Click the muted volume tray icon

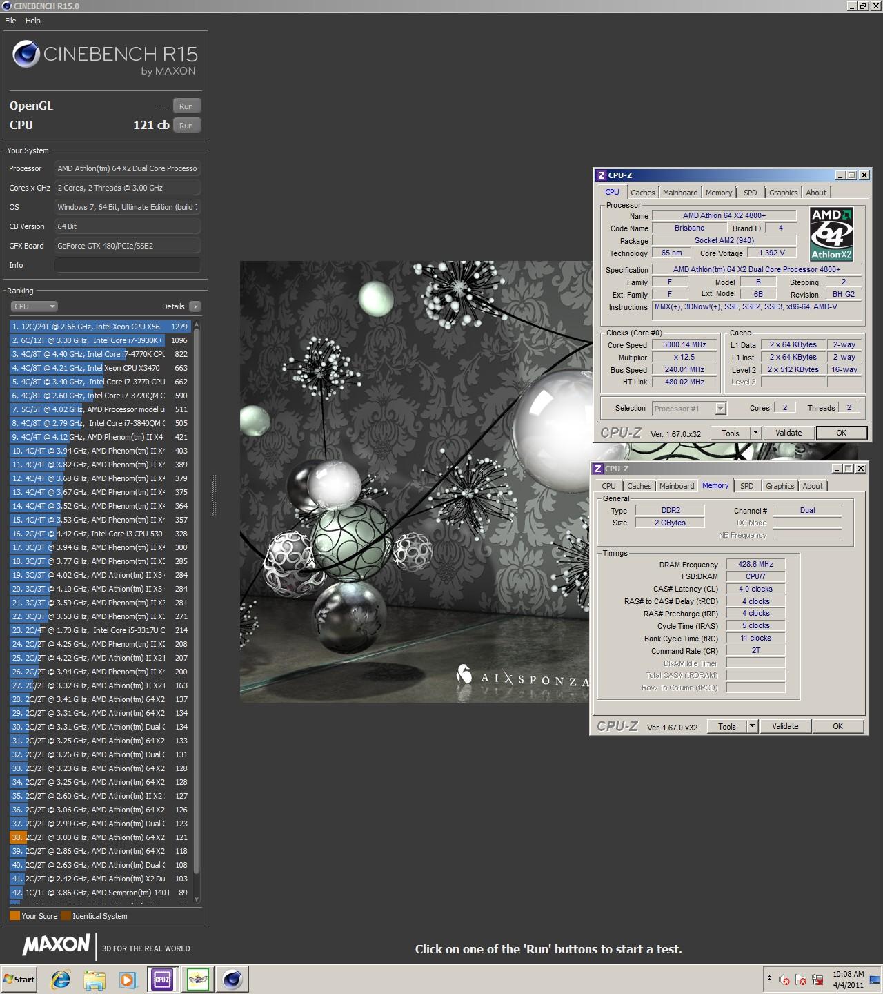[x=784, y=980]
